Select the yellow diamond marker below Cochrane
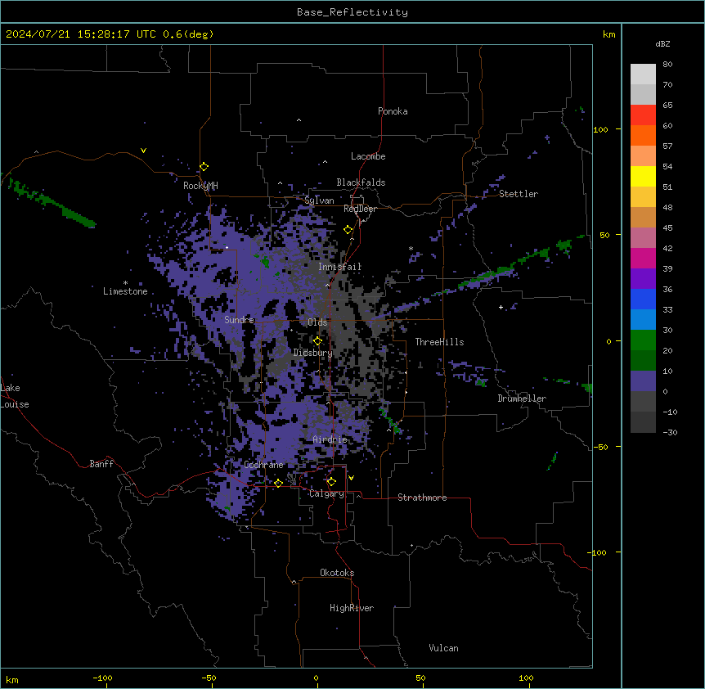Screen dimensions: 705x689 (278, 483)
